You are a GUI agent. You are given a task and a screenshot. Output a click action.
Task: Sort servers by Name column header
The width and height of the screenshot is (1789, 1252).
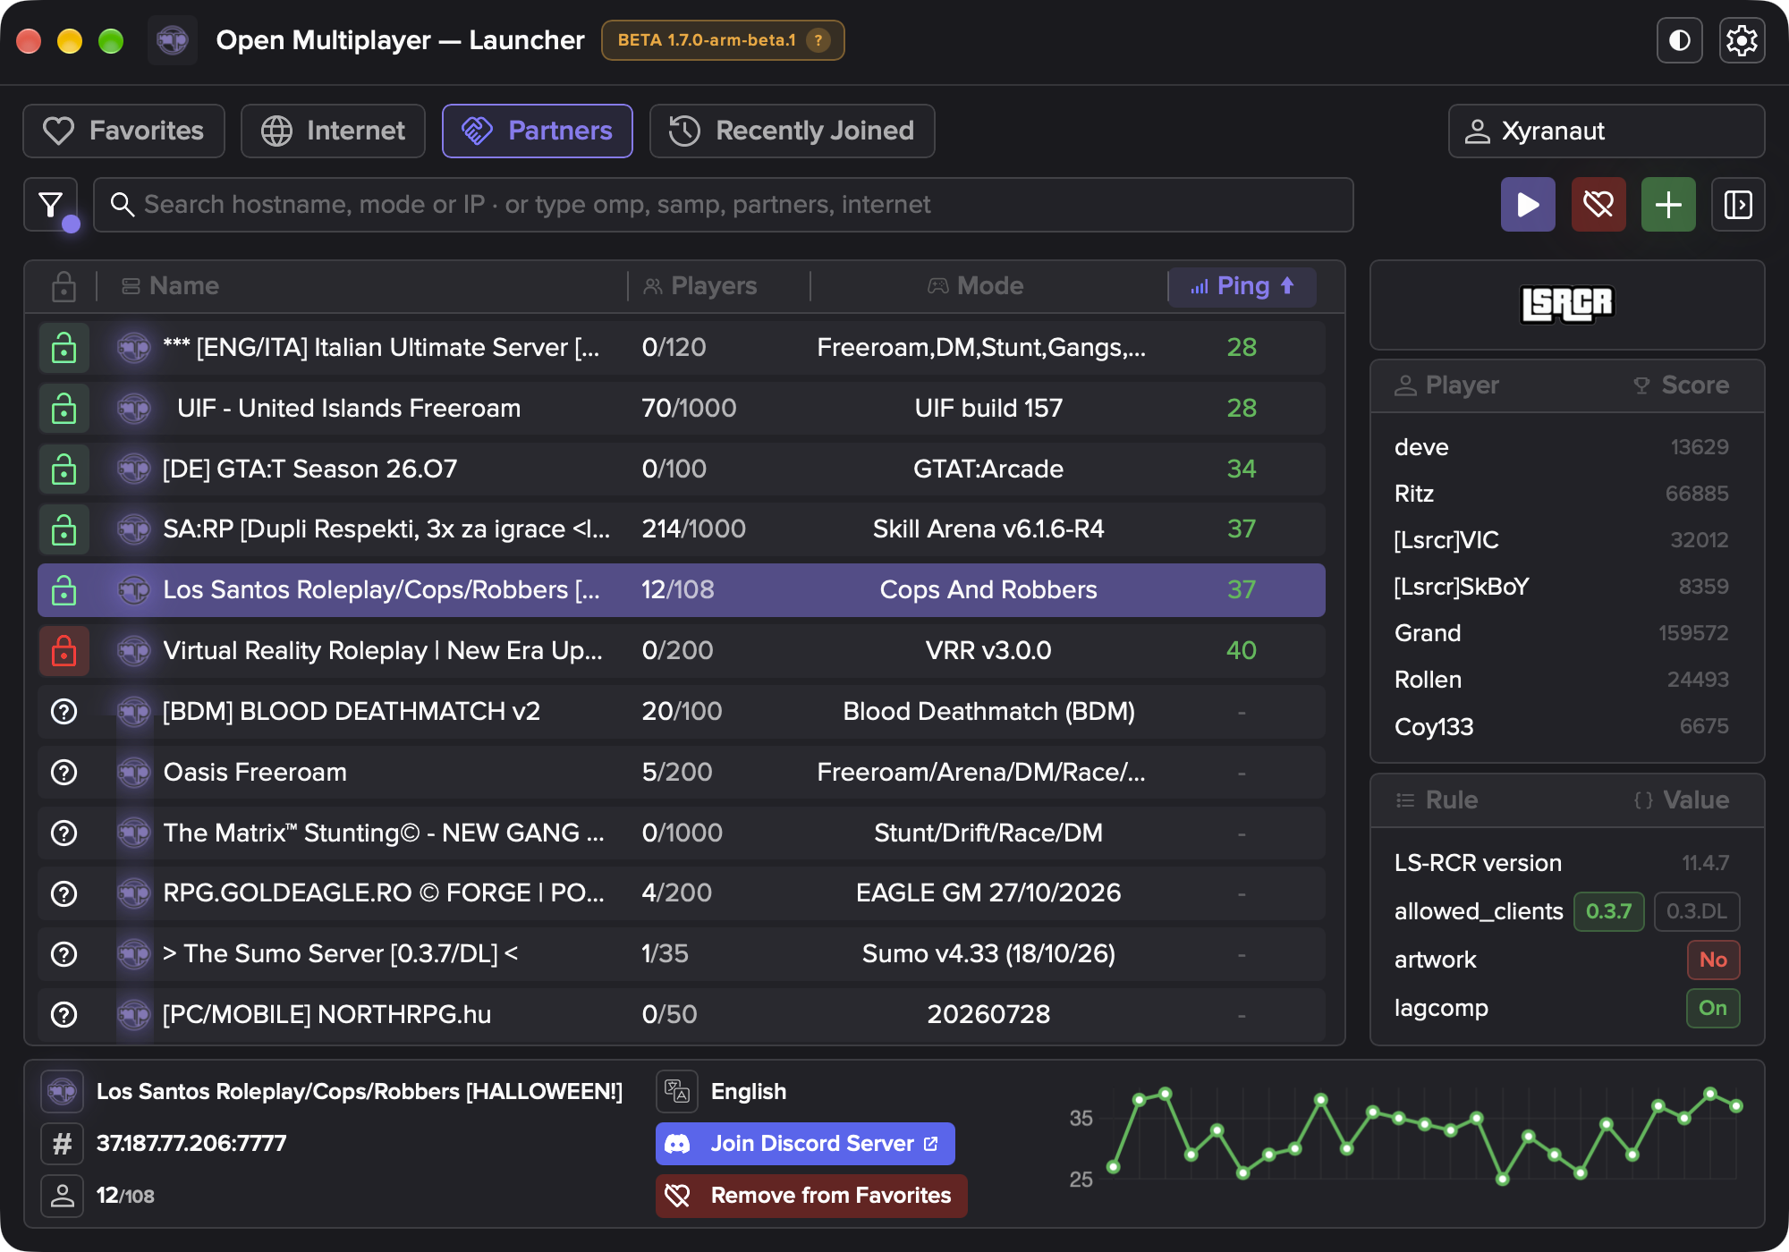(x=170, y=286)
